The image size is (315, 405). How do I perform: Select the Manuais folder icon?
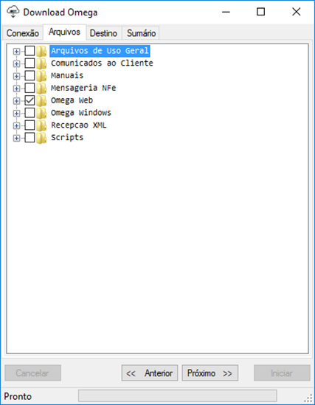click(x=41, y=76)
